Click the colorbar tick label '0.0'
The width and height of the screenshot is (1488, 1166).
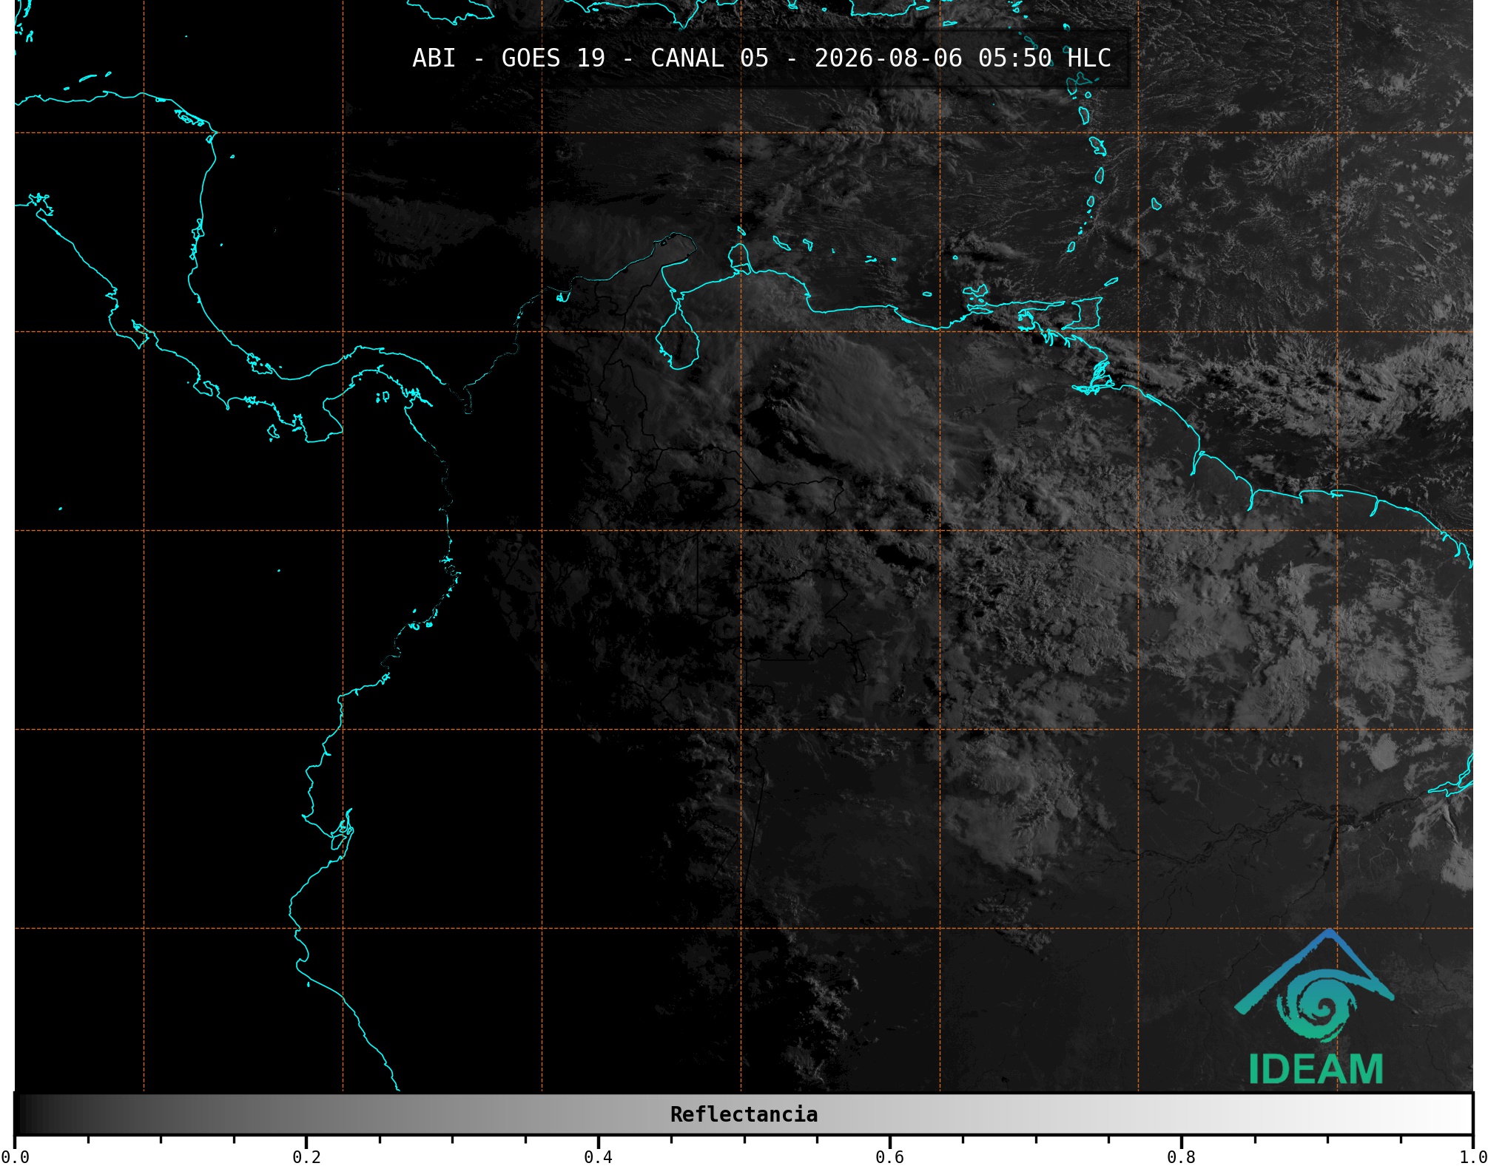[x=15, y=1157]
